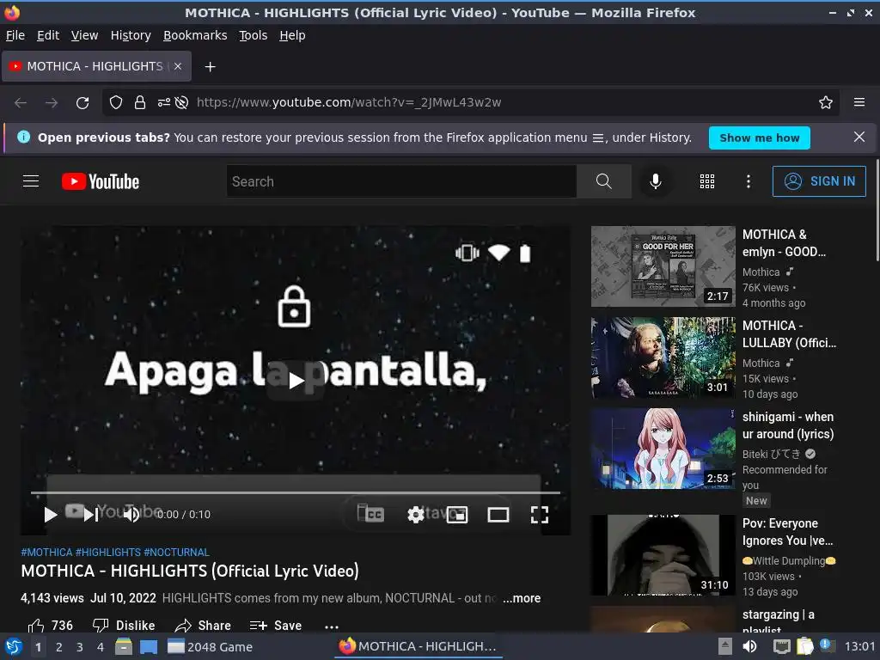Mute the video volume
880x660 pixels.
(x=131, y=515)
